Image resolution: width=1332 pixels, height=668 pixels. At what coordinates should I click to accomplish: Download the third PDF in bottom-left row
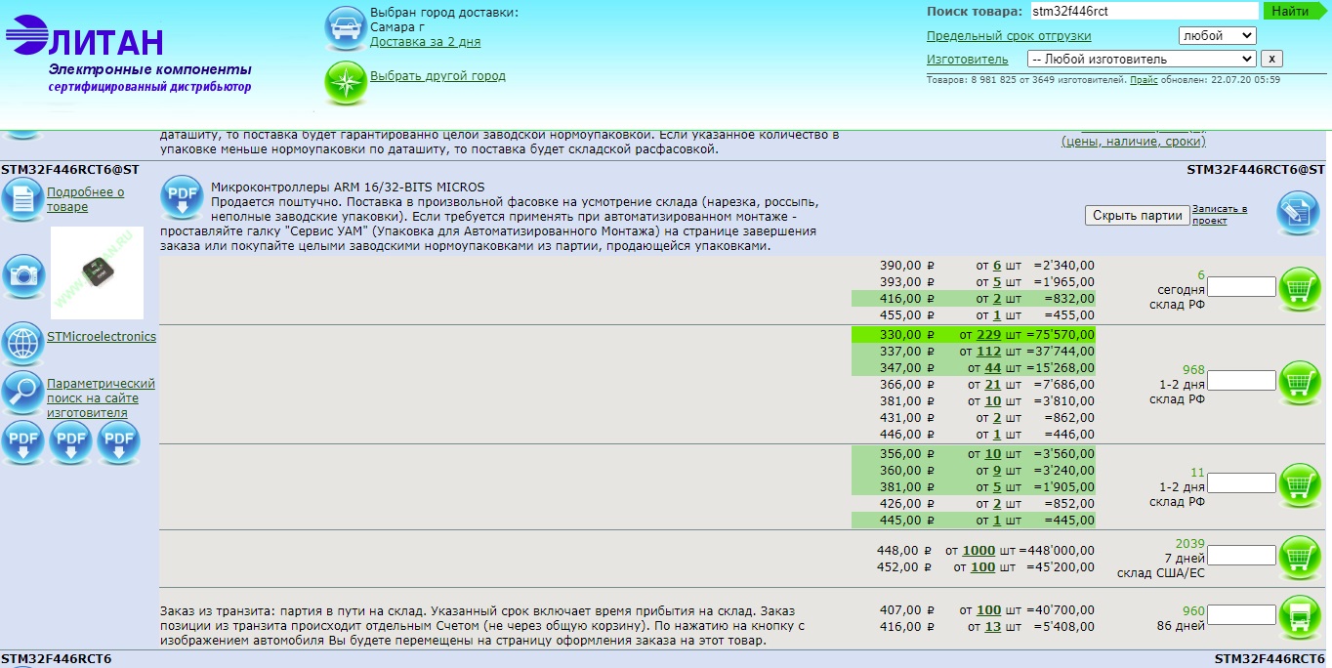(x=118, y=442)
